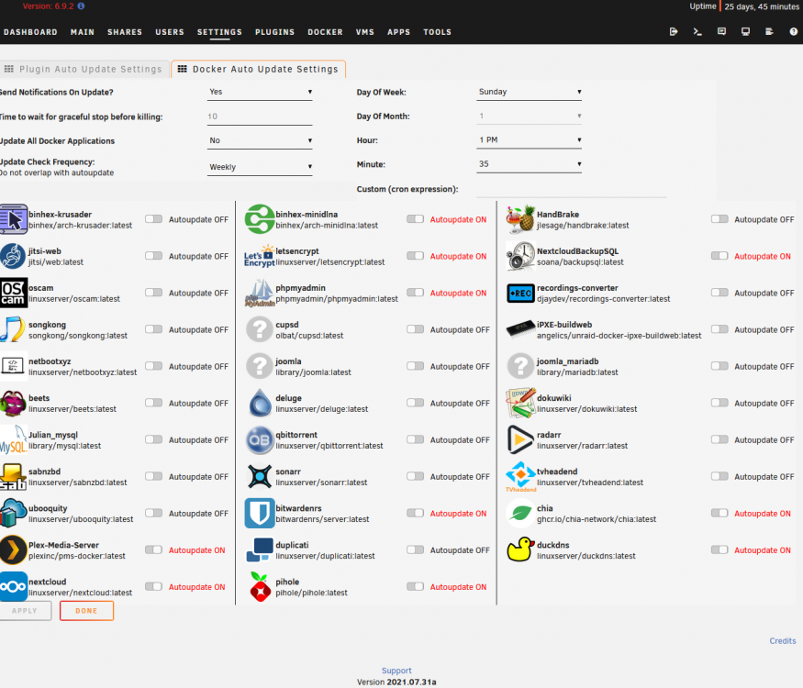
Task: Switch to Plugin Auto Update Settings tab
Action: [x=84, y=69]
